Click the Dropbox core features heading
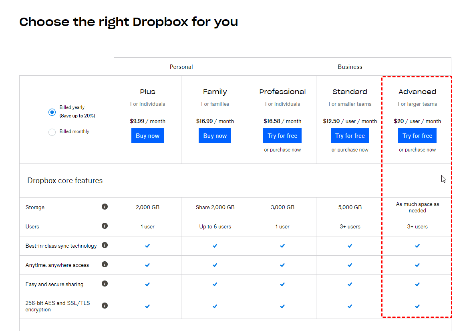 [x=65, y=180]
